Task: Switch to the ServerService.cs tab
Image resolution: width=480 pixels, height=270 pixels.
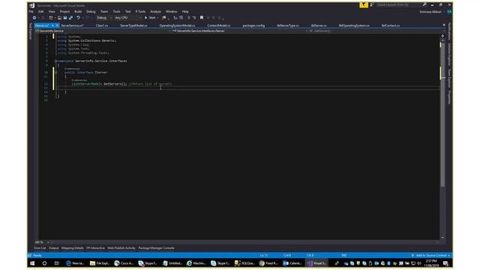Action: [x=72, y=25]
